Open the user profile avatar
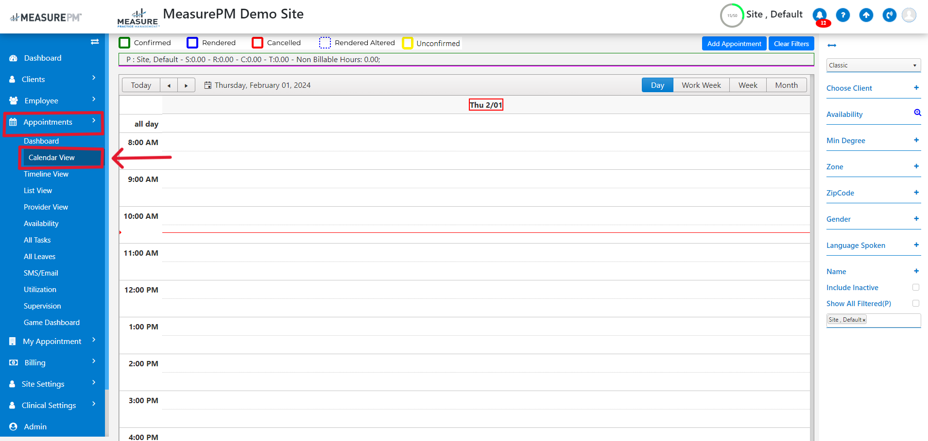 [x=909, y=15]
